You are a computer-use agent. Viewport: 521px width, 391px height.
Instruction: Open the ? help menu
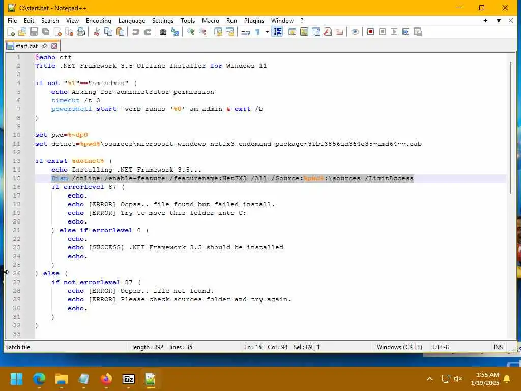[x=302, y=20]
